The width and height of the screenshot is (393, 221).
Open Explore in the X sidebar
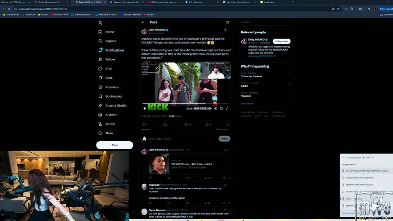click(x=107, y=41)
